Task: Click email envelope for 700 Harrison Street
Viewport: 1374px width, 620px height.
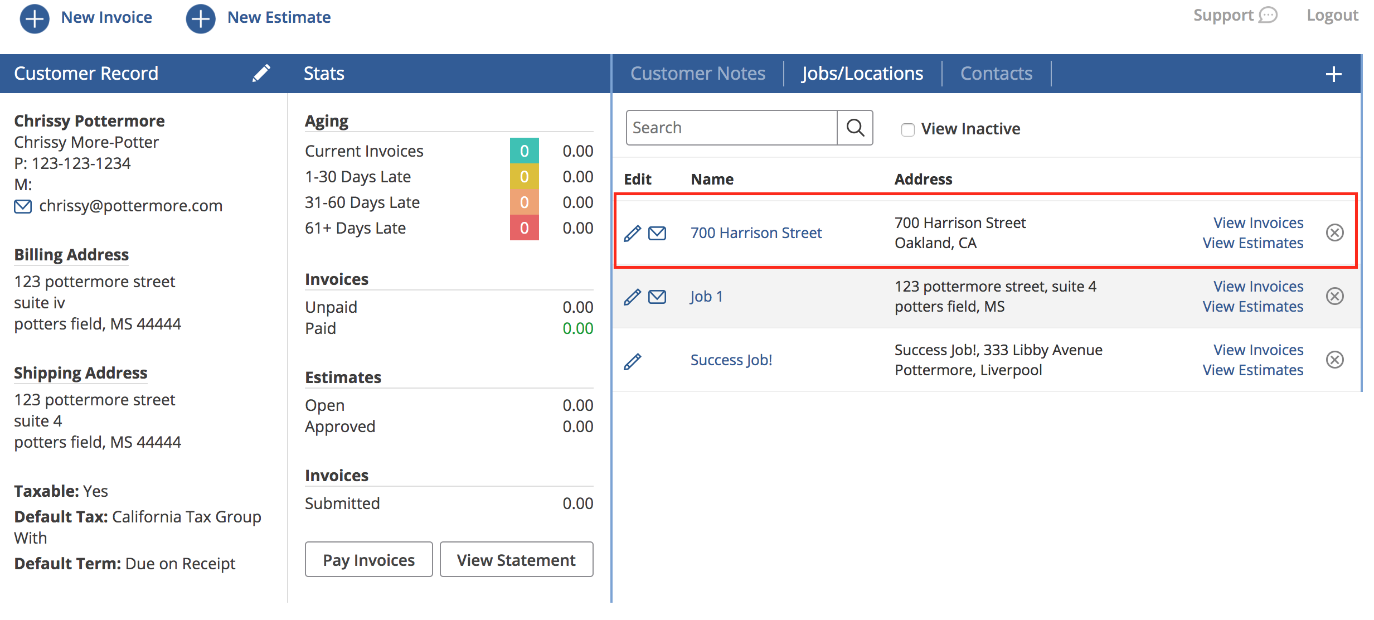Action: click(657, 233)
